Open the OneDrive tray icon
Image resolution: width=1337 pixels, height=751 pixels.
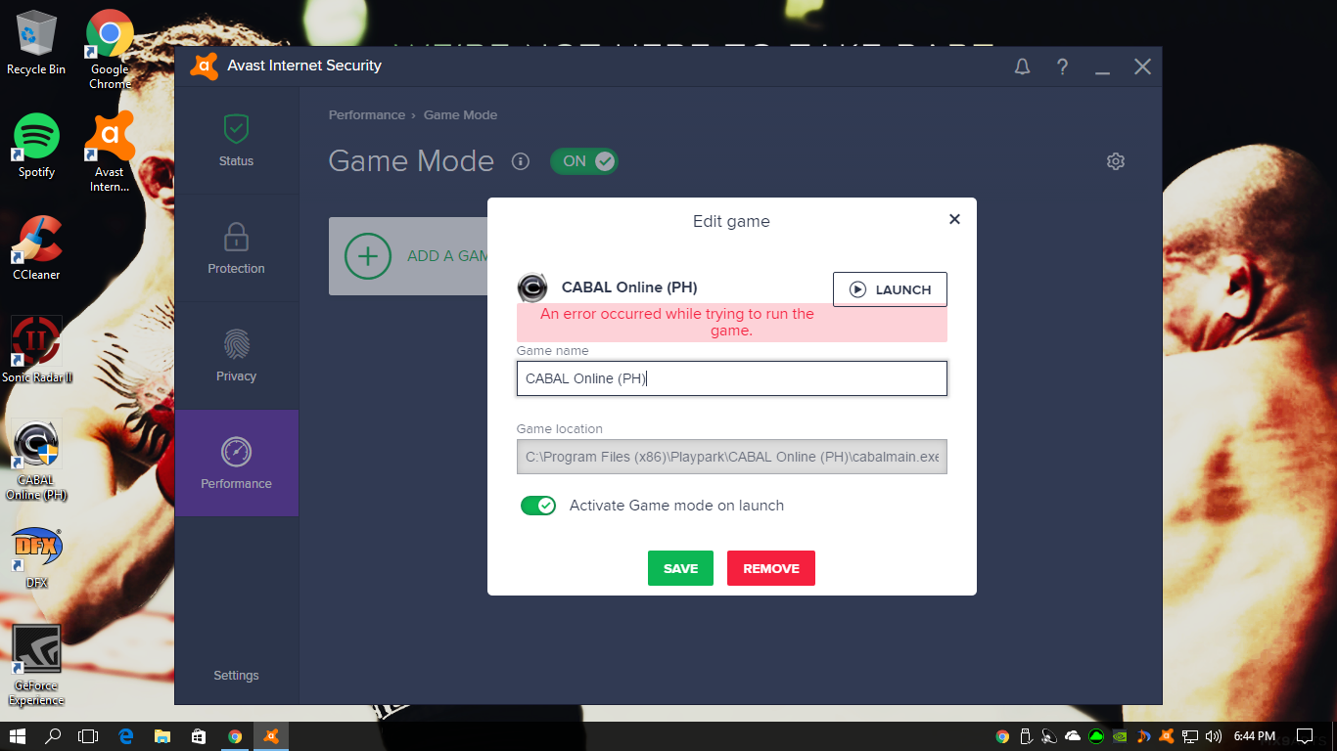tap(1073, 736)
